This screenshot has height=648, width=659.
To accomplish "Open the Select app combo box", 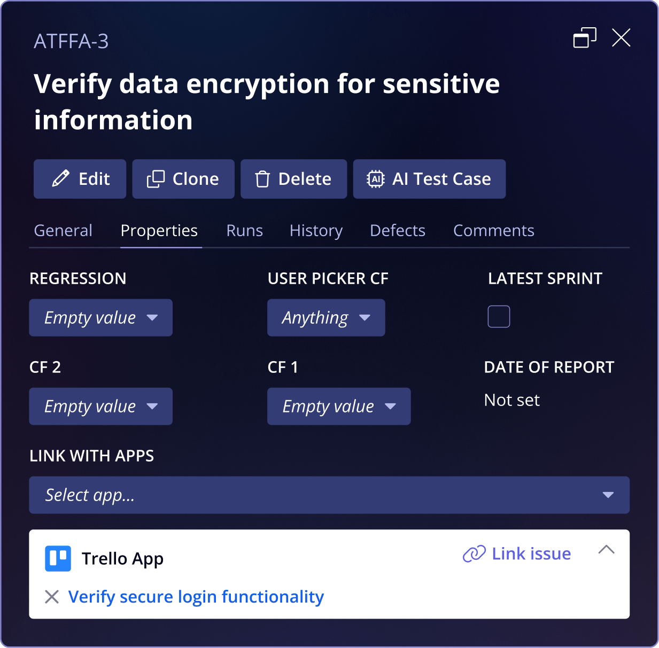I will pos(329,495).
